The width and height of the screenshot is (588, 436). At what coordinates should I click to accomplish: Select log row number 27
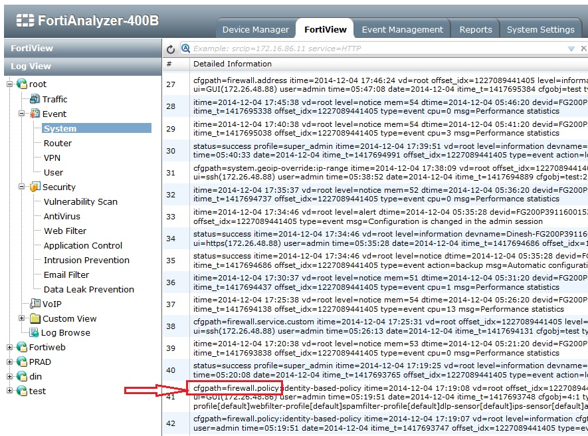pyautogui.click(x=375, y=84)
